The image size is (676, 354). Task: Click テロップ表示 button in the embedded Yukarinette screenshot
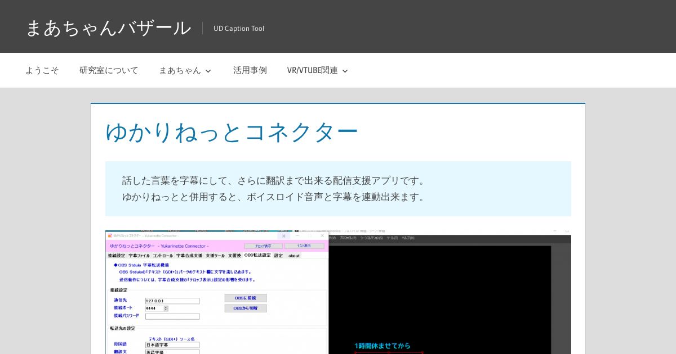pos(263,246)
